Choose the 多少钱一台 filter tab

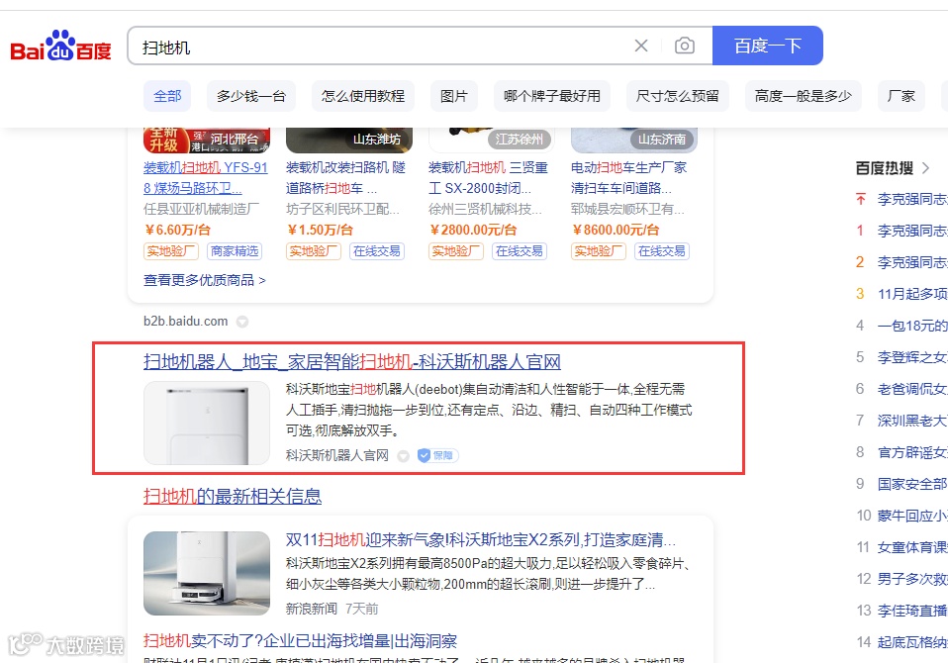(x=251, y=96)
